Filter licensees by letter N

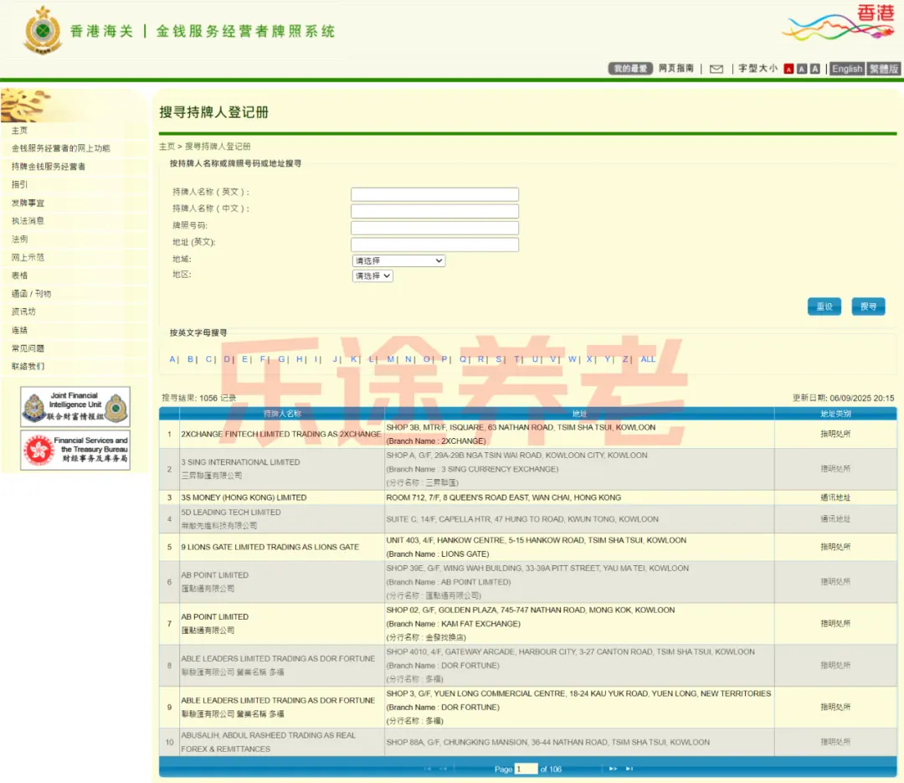(408, 359)
